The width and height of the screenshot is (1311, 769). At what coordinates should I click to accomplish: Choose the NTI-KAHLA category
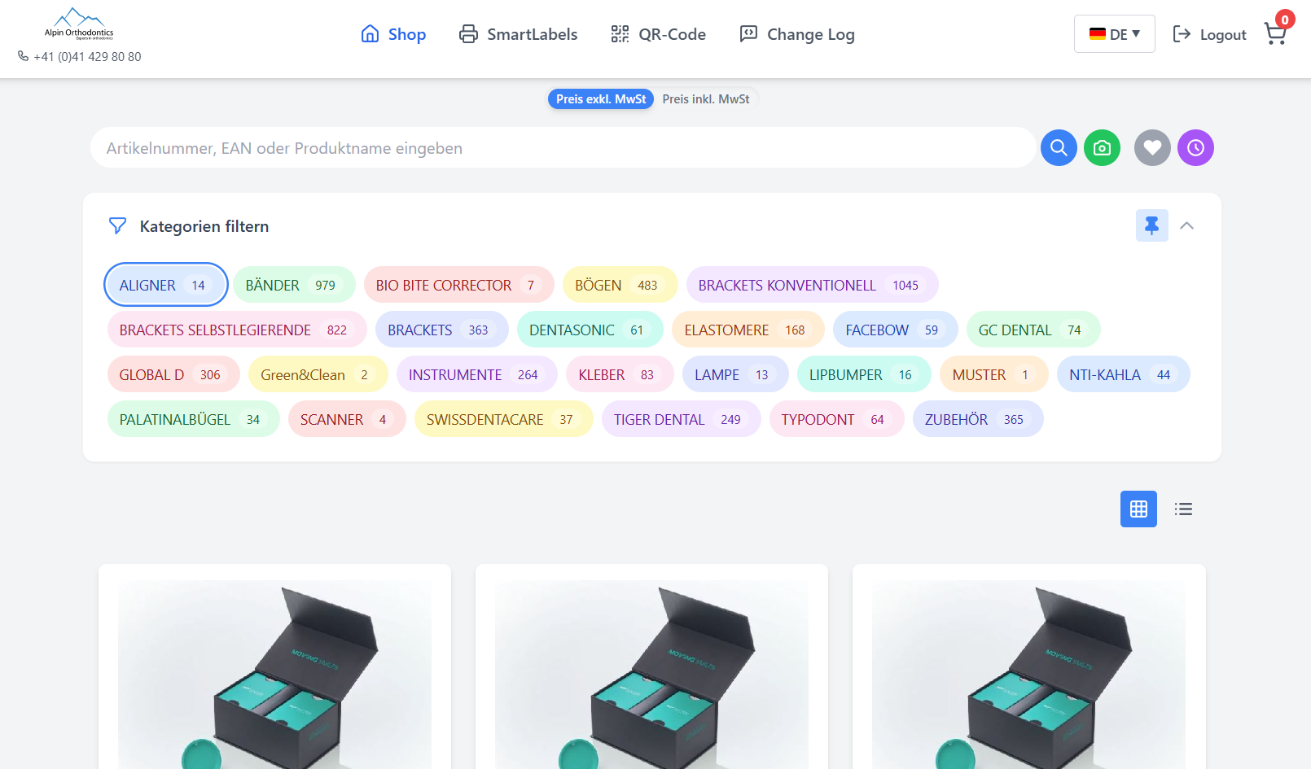(1123, 374)
